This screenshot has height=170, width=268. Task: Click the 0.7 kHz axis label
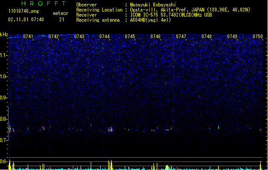[3, 140]
